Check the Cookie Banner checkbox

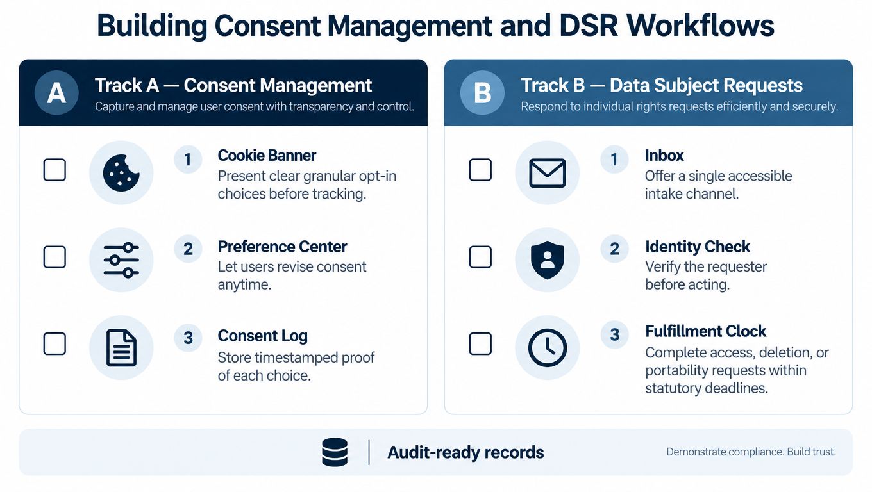tap(55, 170)
